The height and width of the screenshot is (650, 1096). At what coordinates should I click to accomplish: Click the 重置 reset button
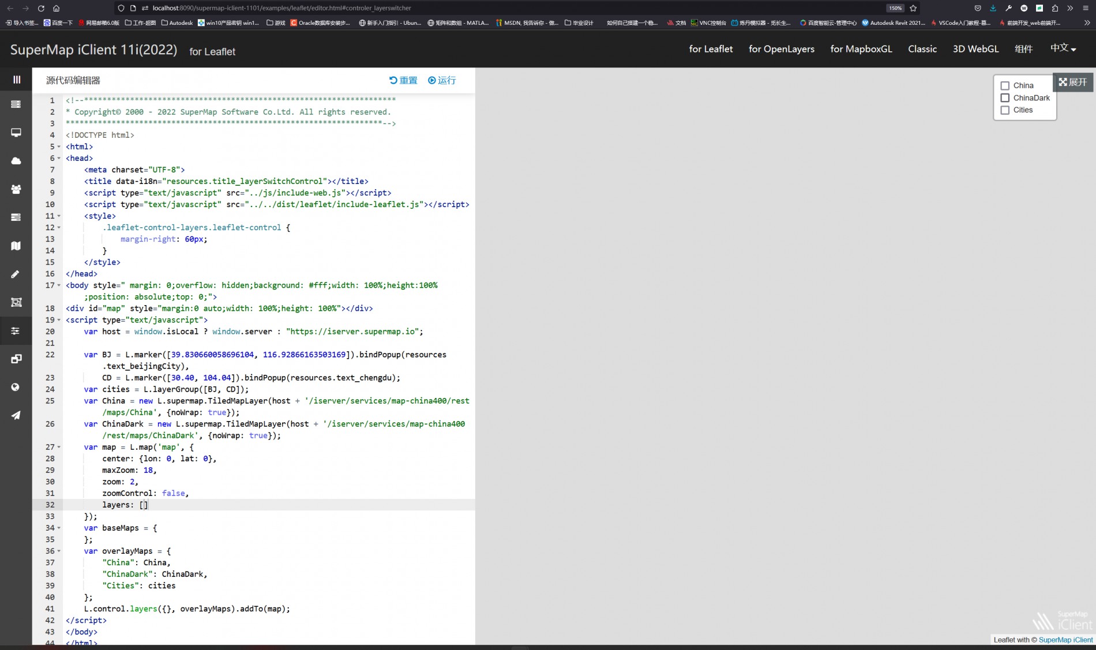[x=403, y=80]
